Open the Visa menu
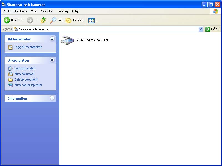Viewport: 222px width, 166px height. (34, 11)
